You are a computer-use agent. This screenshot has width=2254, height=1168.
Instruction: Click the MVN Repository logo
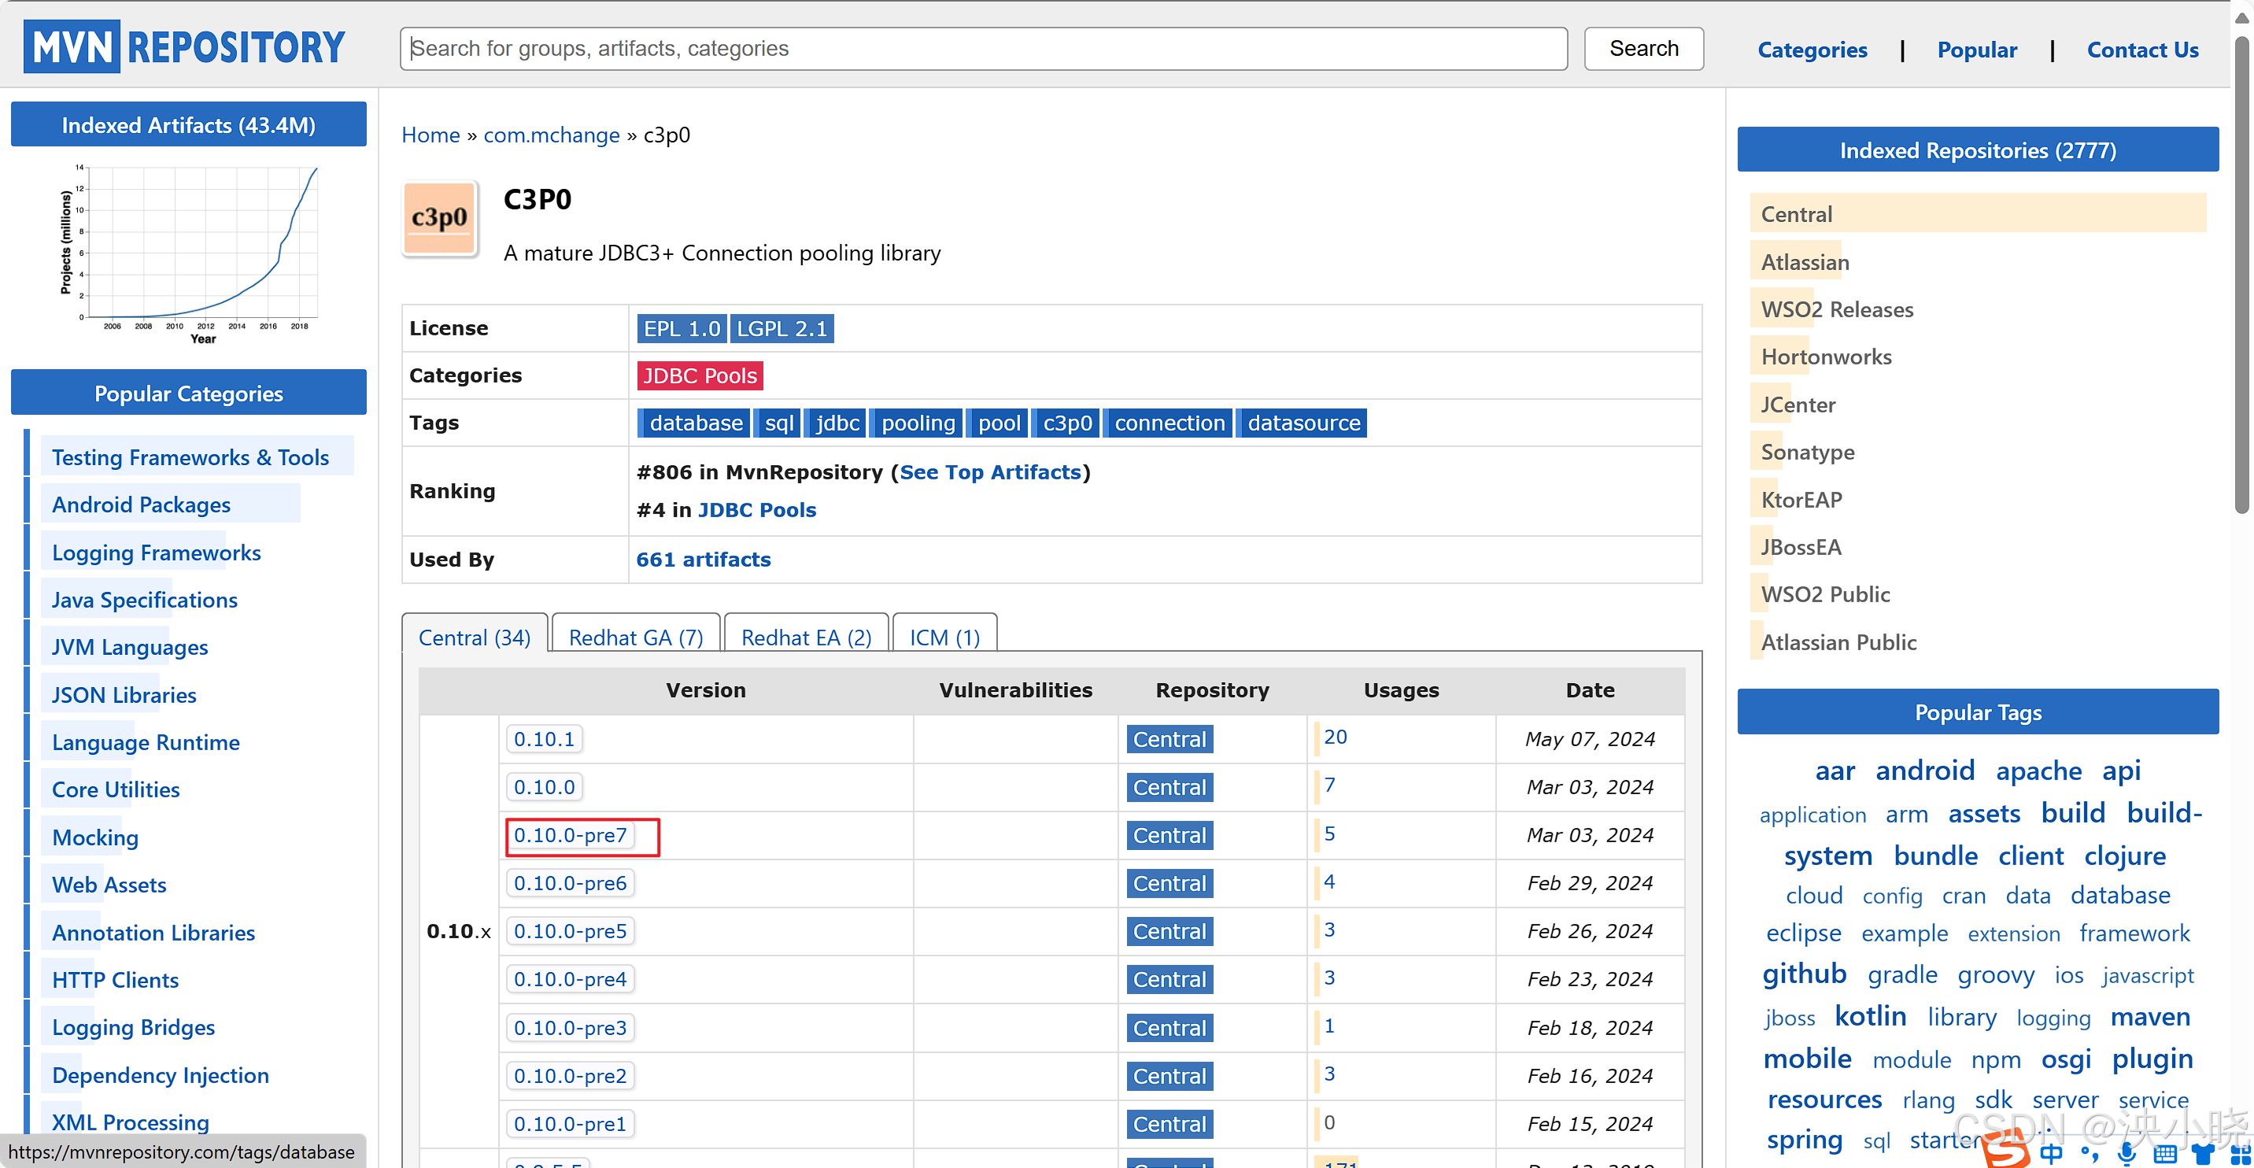pos(185,47)
